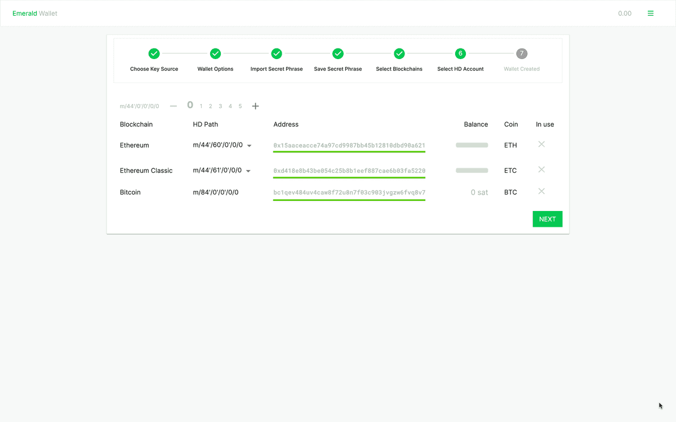Click the plus icon to increase account index

[255, 106]
